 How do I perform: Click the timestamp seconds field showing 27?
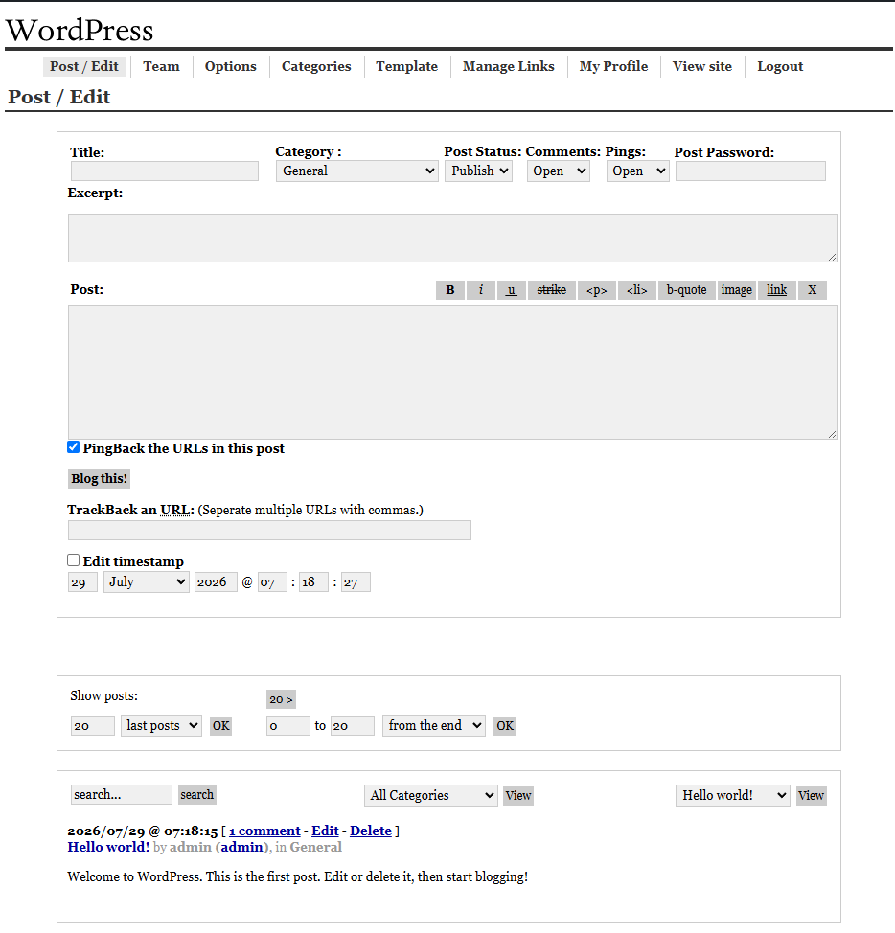coord(356,582)
